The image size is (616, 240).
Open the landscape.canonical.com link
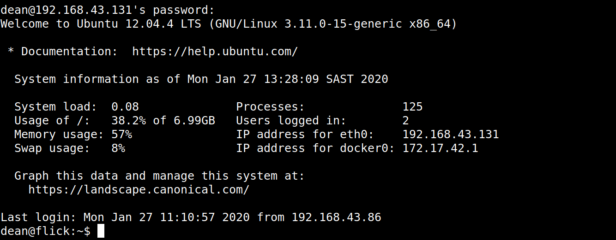[139, 190]
